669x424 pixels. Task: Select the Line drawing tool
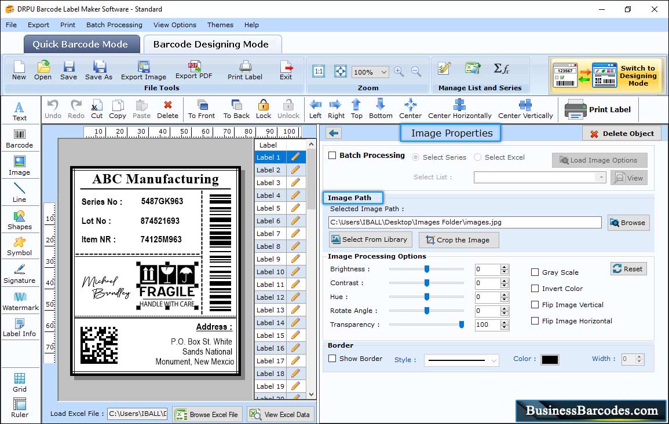[x=20, y=193]
